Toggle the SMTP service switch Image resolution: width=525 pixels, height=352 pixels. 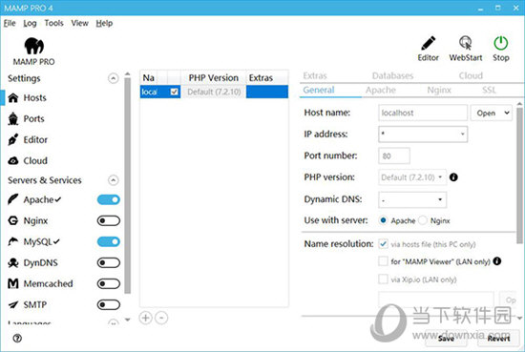109,305
